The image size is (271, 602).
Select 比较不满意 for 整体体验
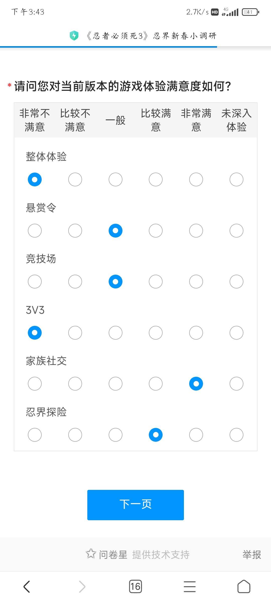(x=75, y=180)
